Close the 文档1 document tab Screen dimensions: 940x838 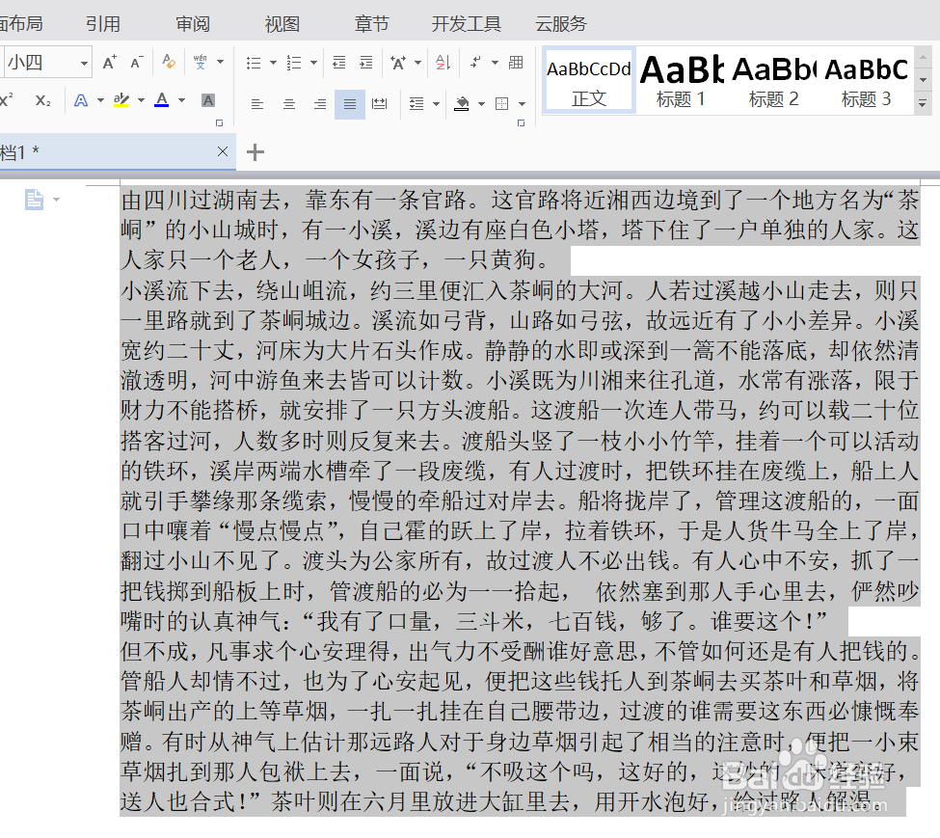tap(223, 151)
